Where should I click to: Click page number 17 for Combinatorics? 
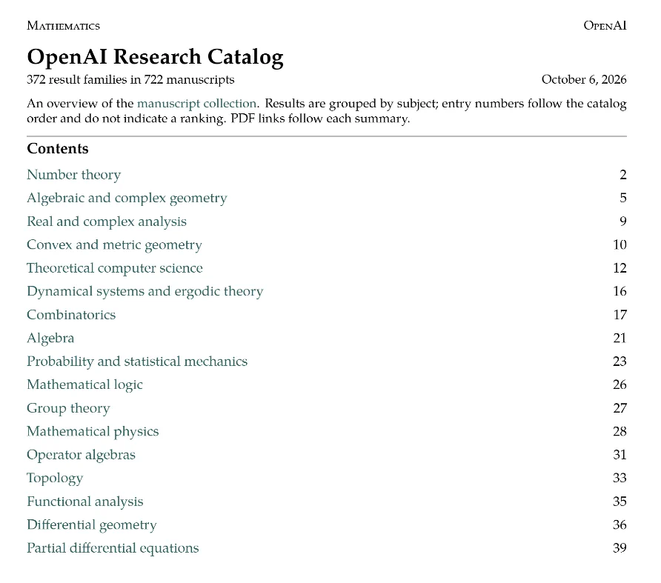pyautogui.click(x=620, y=315)
